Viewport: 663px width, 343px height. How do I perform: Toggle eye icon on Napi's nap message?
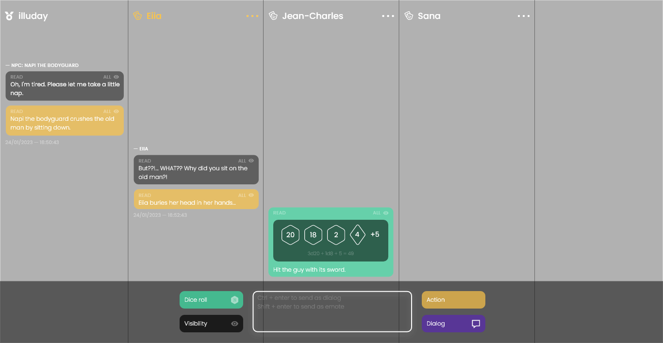116,77
